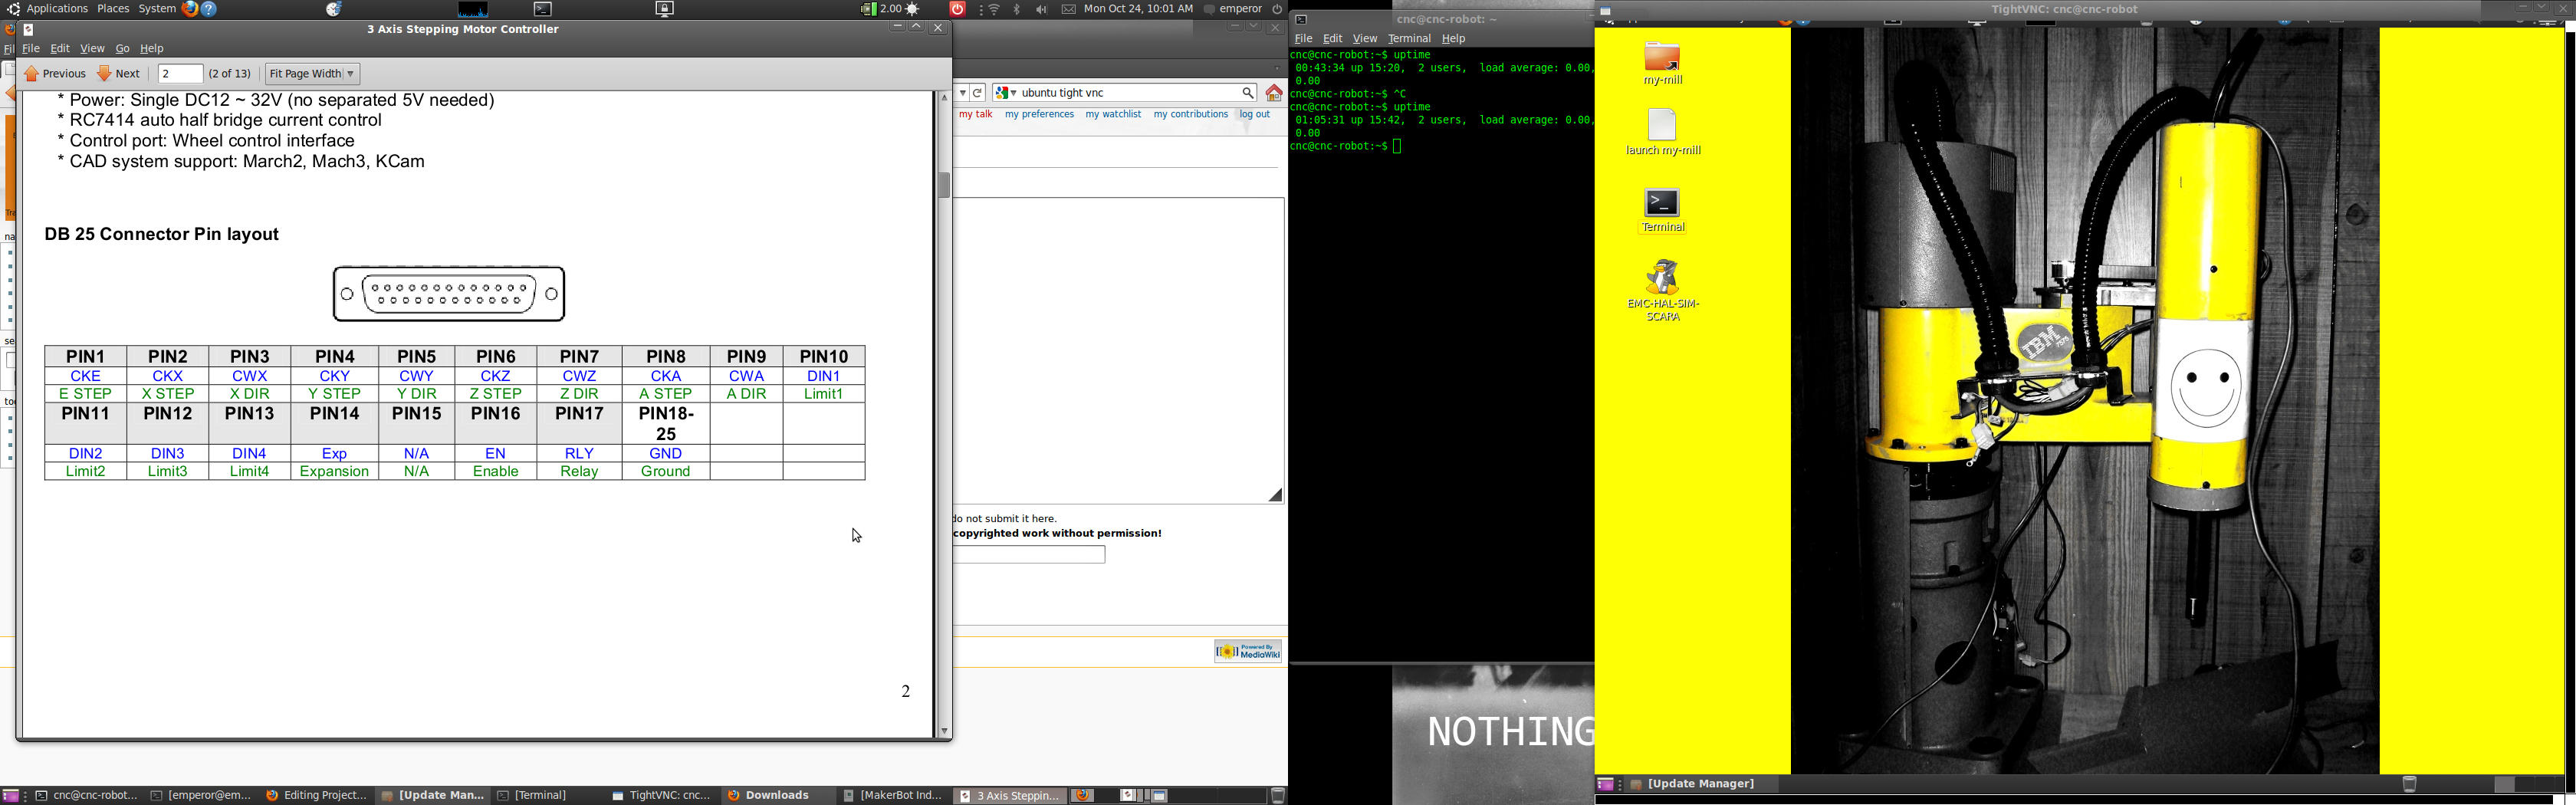The height and width of the screenshot is (805, 2576).
Task: Select Terminal launcher icon on VNC desktop
Action: point(1663,211)
